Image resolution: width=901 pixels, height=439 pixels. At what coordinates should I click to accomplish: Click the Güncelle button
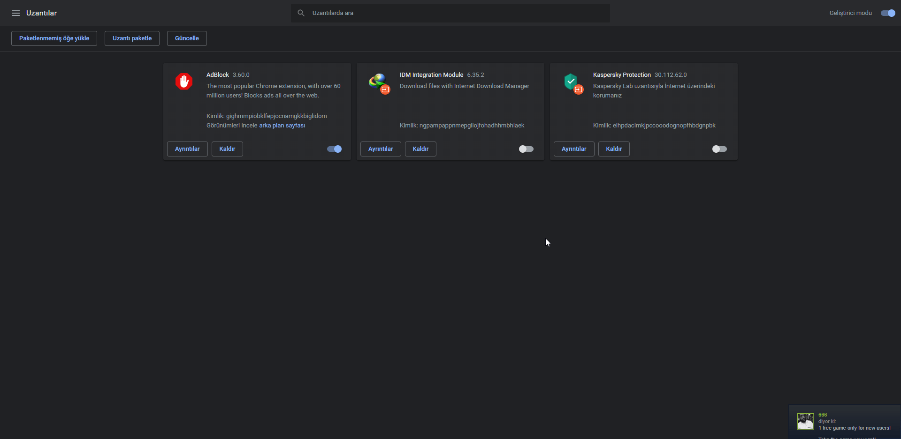pos(187,38)
